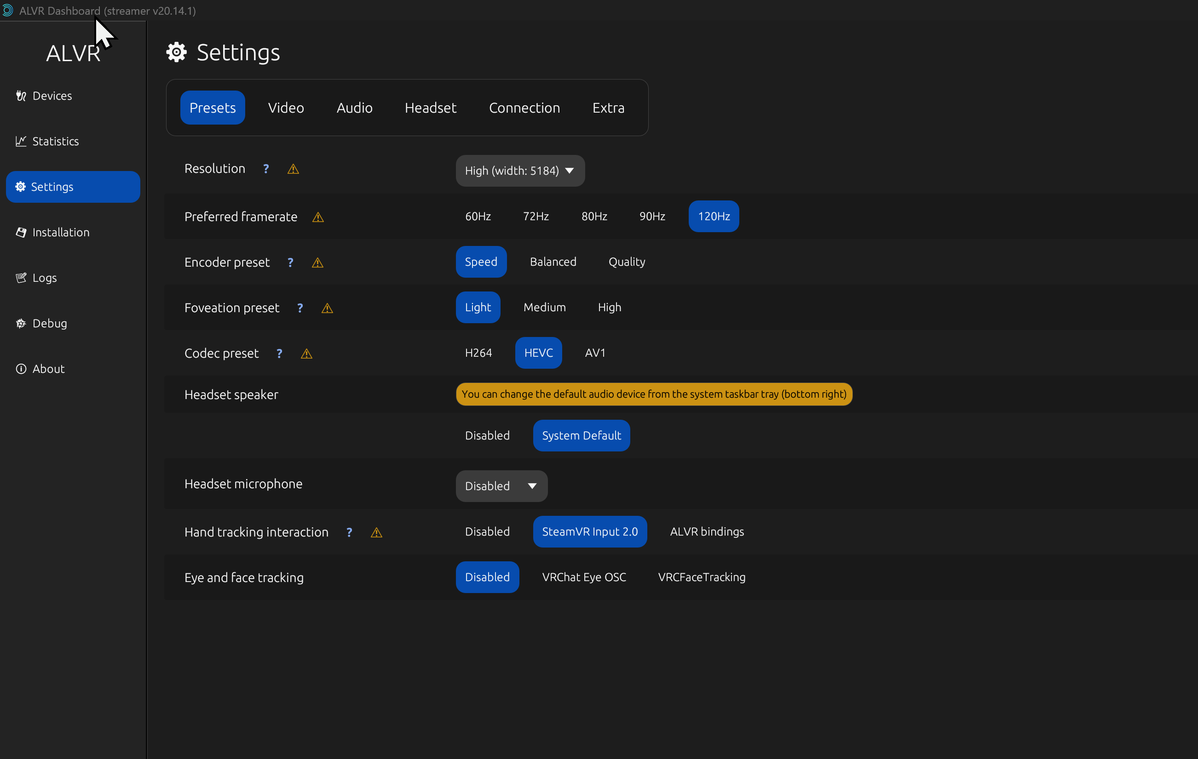1198x759 pixels.
Task: Open the Debug page with the bug icon
Action: pyautogui.click(x=49, y=323)
